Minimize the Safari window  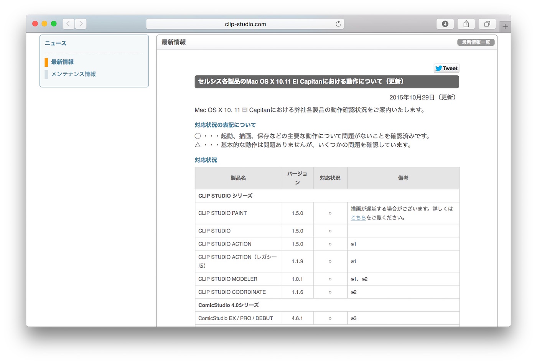(44, 24)
